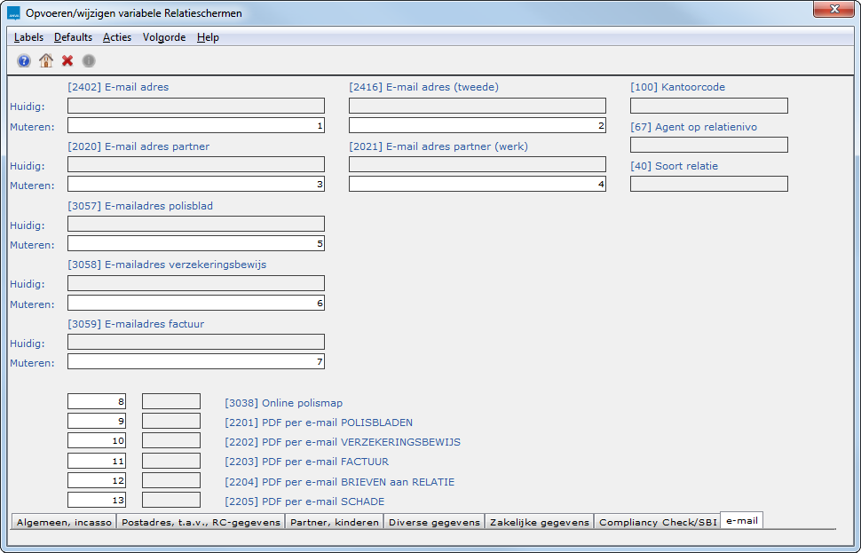
Task: Open the Defaults menu
Action: pos(73,37)
